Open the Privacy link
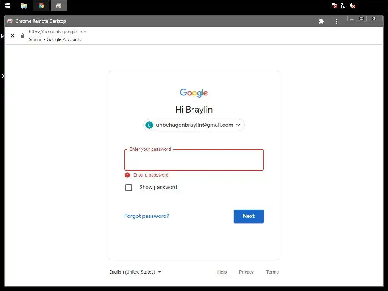388x291 pixels. [x=246, y=272]
